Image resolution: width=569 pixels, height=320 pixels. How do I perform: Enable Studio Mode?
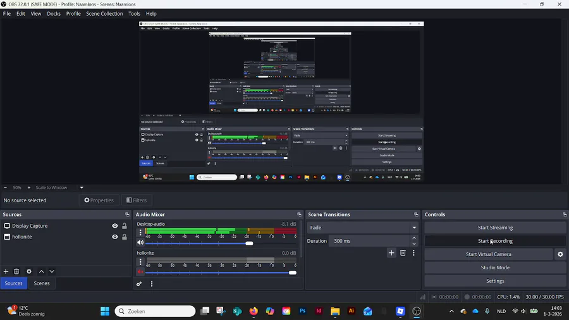[495, 268]
